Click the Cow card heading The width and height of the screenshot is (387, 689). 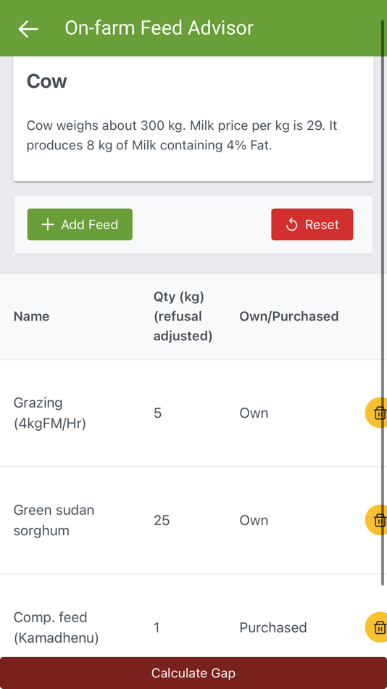click(x=47, y=81)
